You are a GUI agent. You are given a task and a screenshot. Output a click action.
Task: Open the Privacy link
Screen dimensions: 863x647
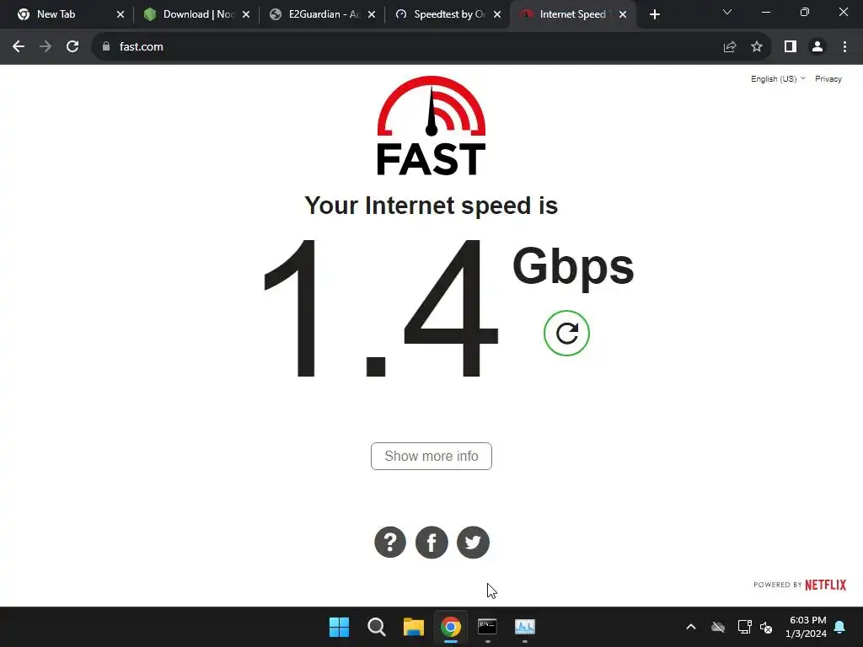click(828, 78)
